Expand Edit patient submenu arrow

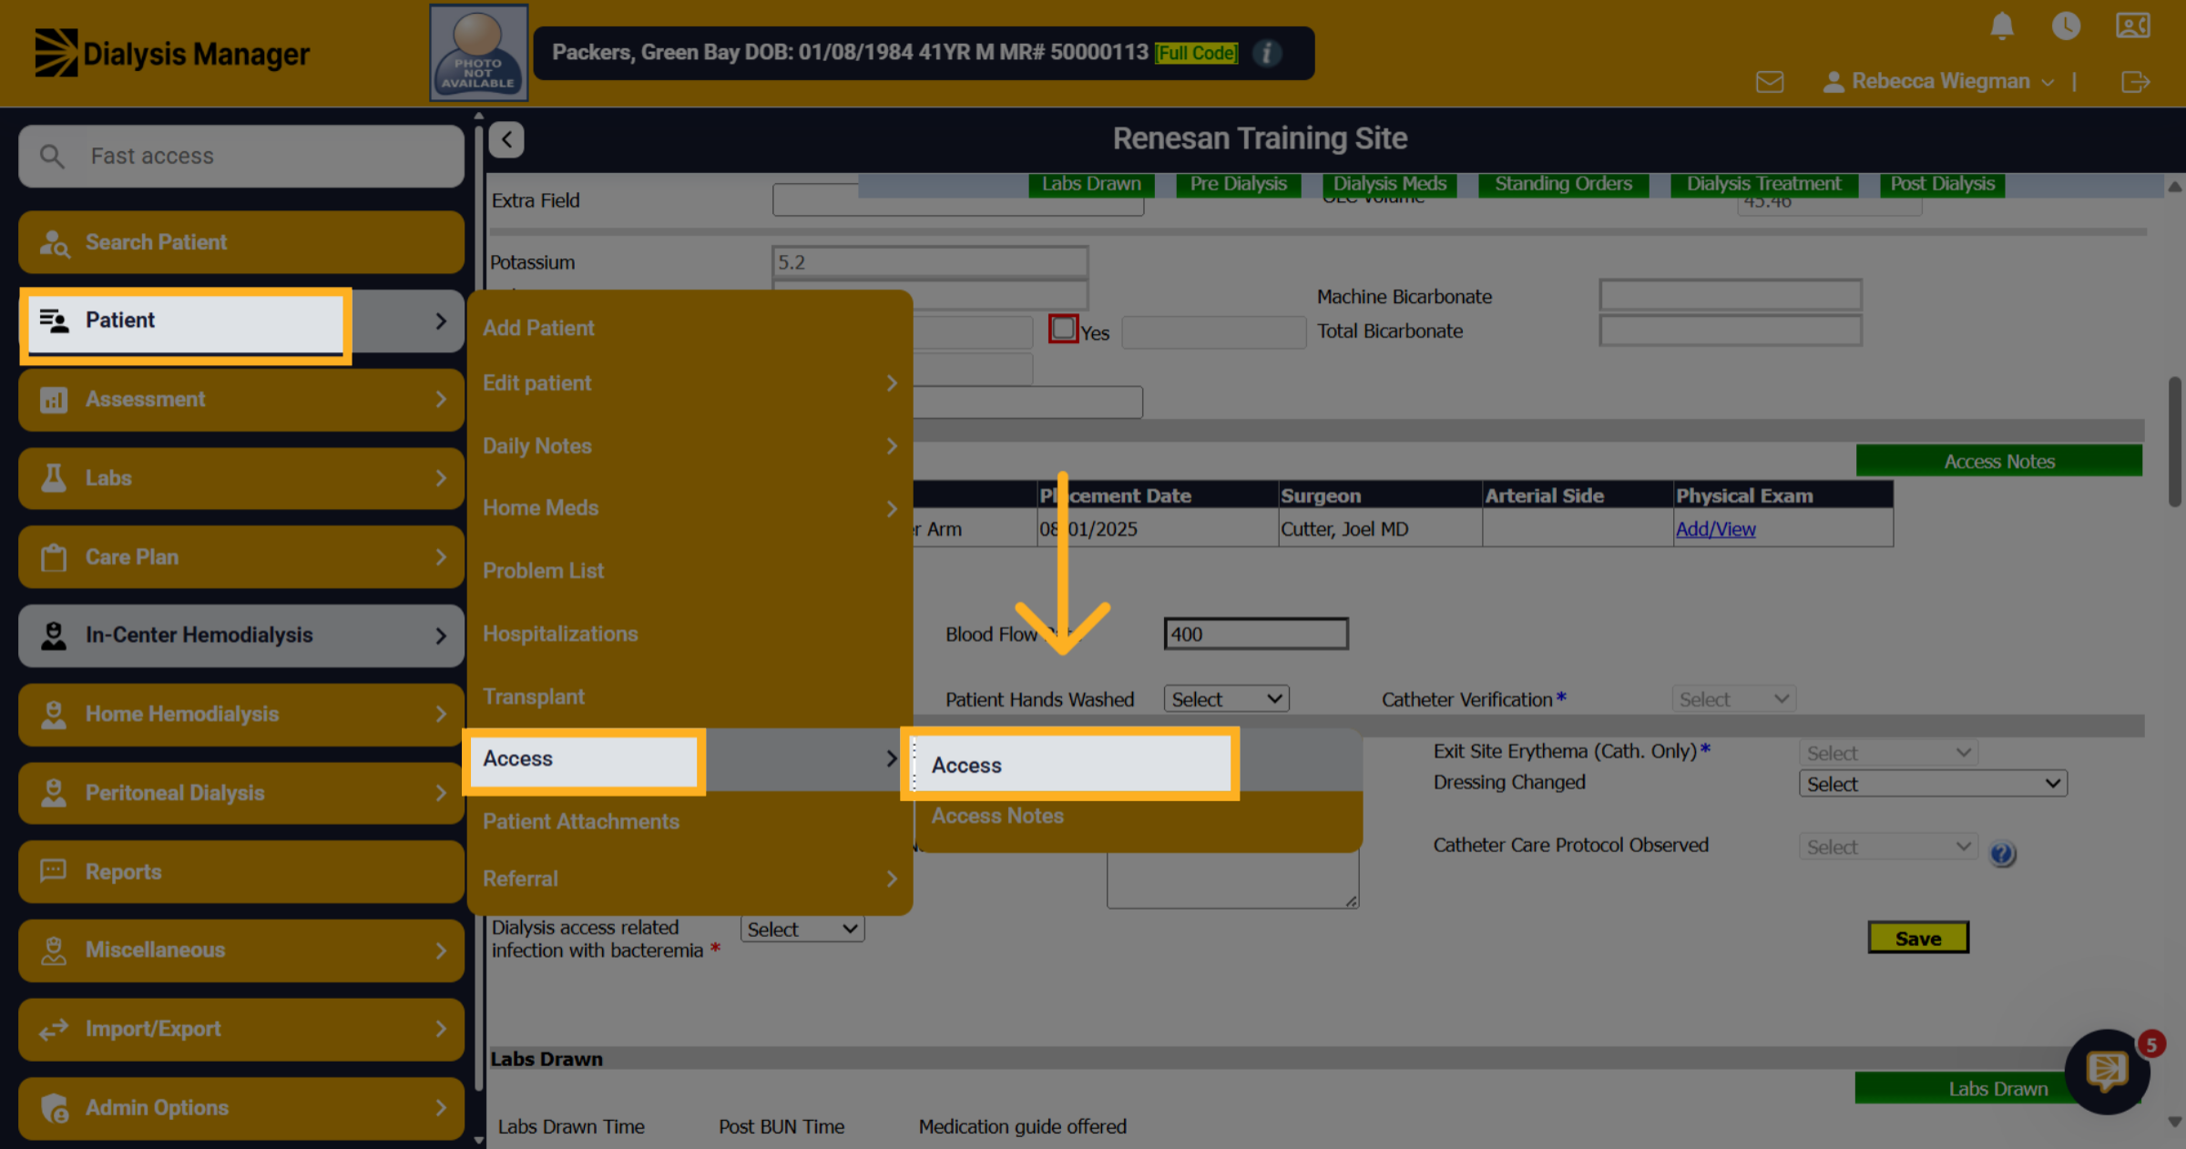click(892, 383)
